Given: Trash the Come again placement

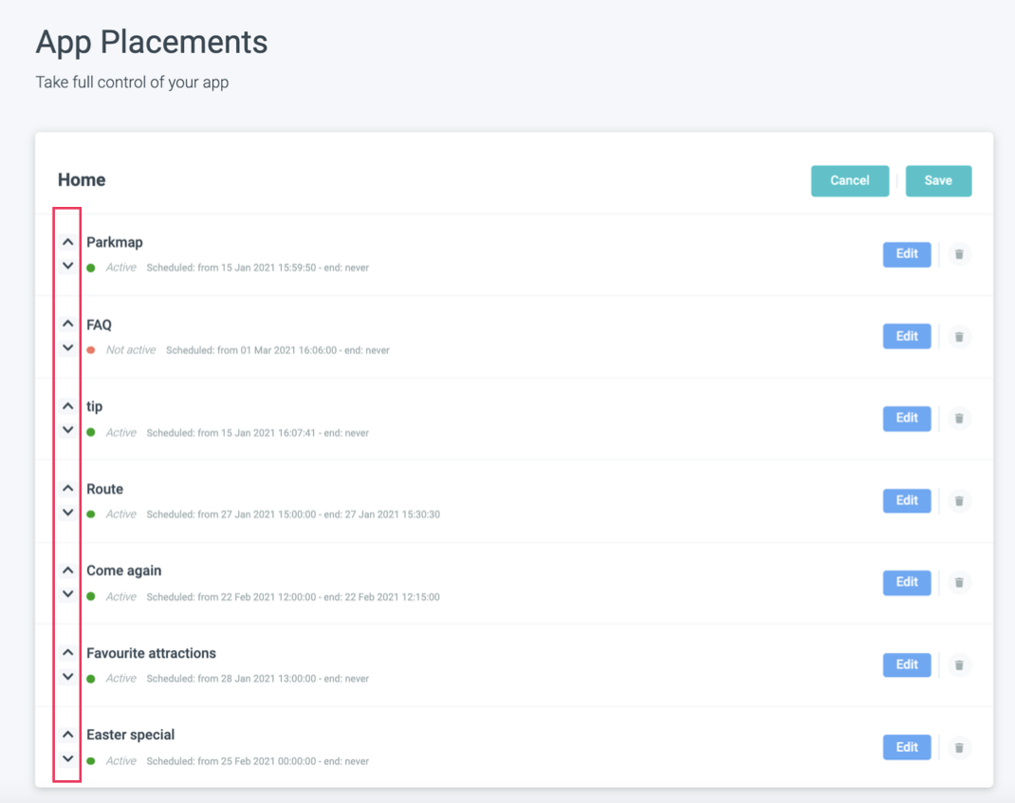Looking at the screenshot, I should click(x=959, y=583).
